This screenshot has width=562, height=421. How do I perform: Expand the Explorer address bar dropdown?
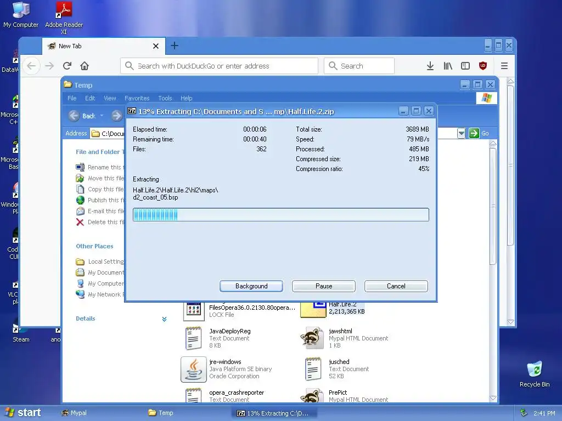tap(461, 133)
